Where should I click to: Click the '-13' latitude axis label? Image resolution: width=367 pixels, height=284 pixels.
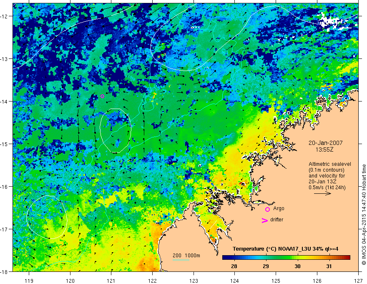pyautogui.click(x=4, y=58)
